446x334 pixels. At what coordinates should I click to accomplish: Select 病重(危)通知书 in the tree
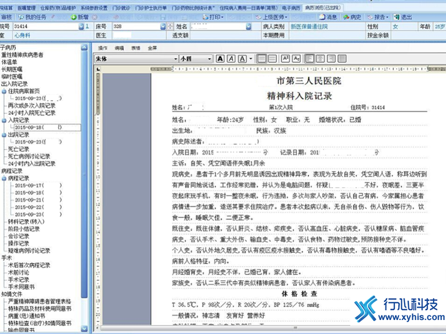click(26, 316)
